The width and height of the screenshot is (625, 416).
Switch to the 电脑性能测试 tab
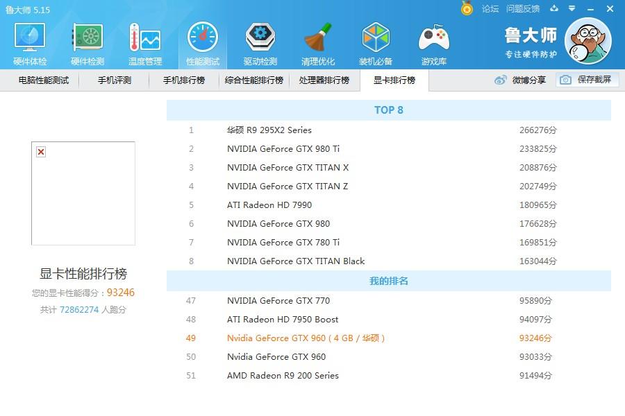[43, 80]
